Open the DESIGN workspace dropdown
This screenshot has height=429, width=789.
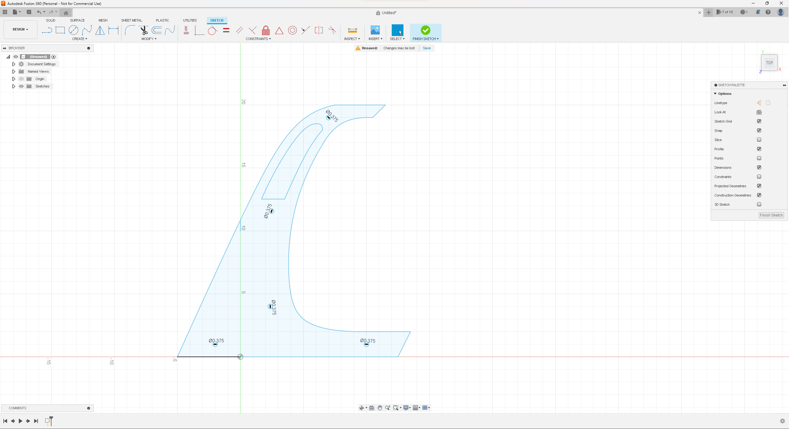pyautogui.click(x=20, y=29)
